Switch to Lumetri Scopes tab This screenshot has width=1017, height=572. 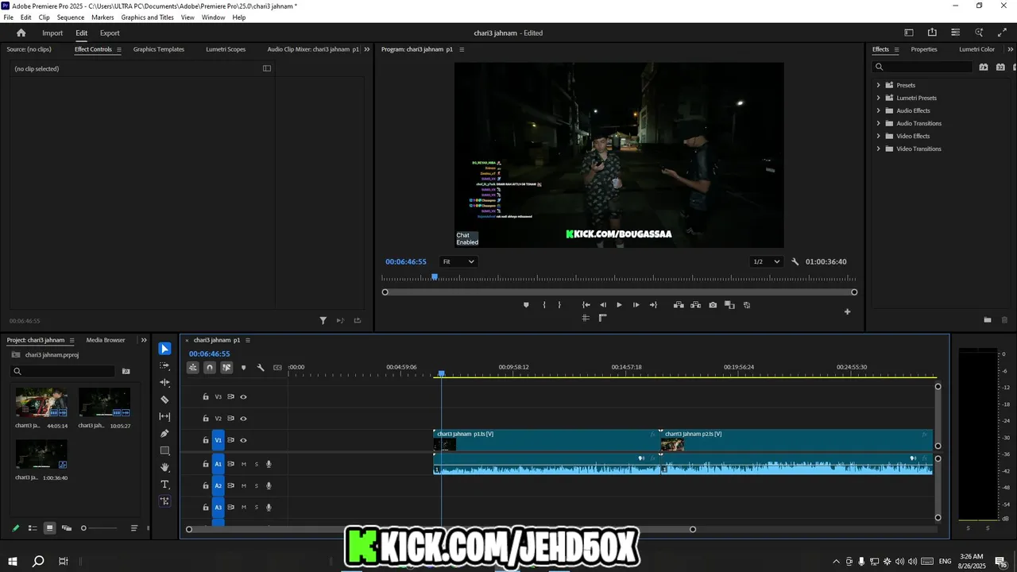pos(226,49)
